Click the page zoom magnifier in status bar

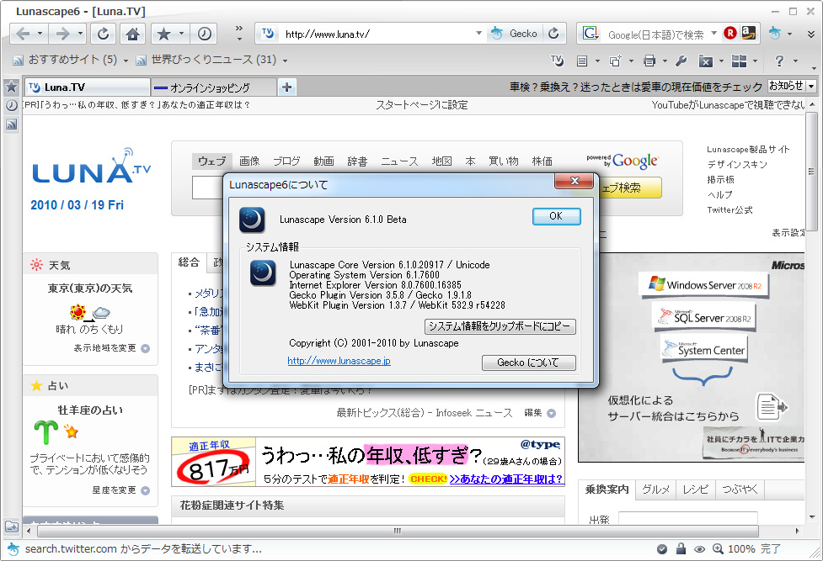(718, 548)
